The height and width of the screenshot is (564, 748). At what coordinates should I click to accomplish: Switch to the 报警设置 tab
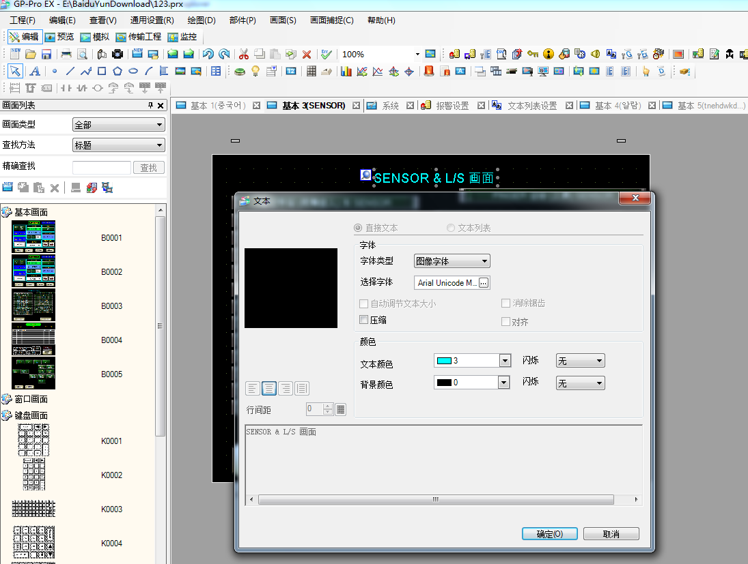(x=452, y=106)
